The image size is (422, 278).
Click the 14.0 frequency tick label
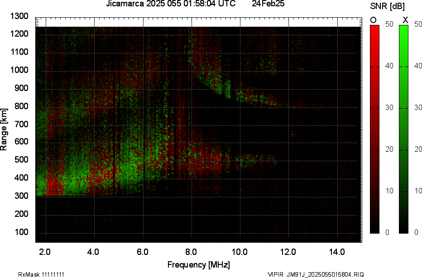337,252
